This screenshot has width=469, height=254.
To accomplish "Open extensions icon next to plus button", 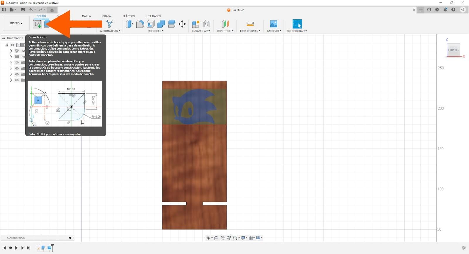I will 429,10.
